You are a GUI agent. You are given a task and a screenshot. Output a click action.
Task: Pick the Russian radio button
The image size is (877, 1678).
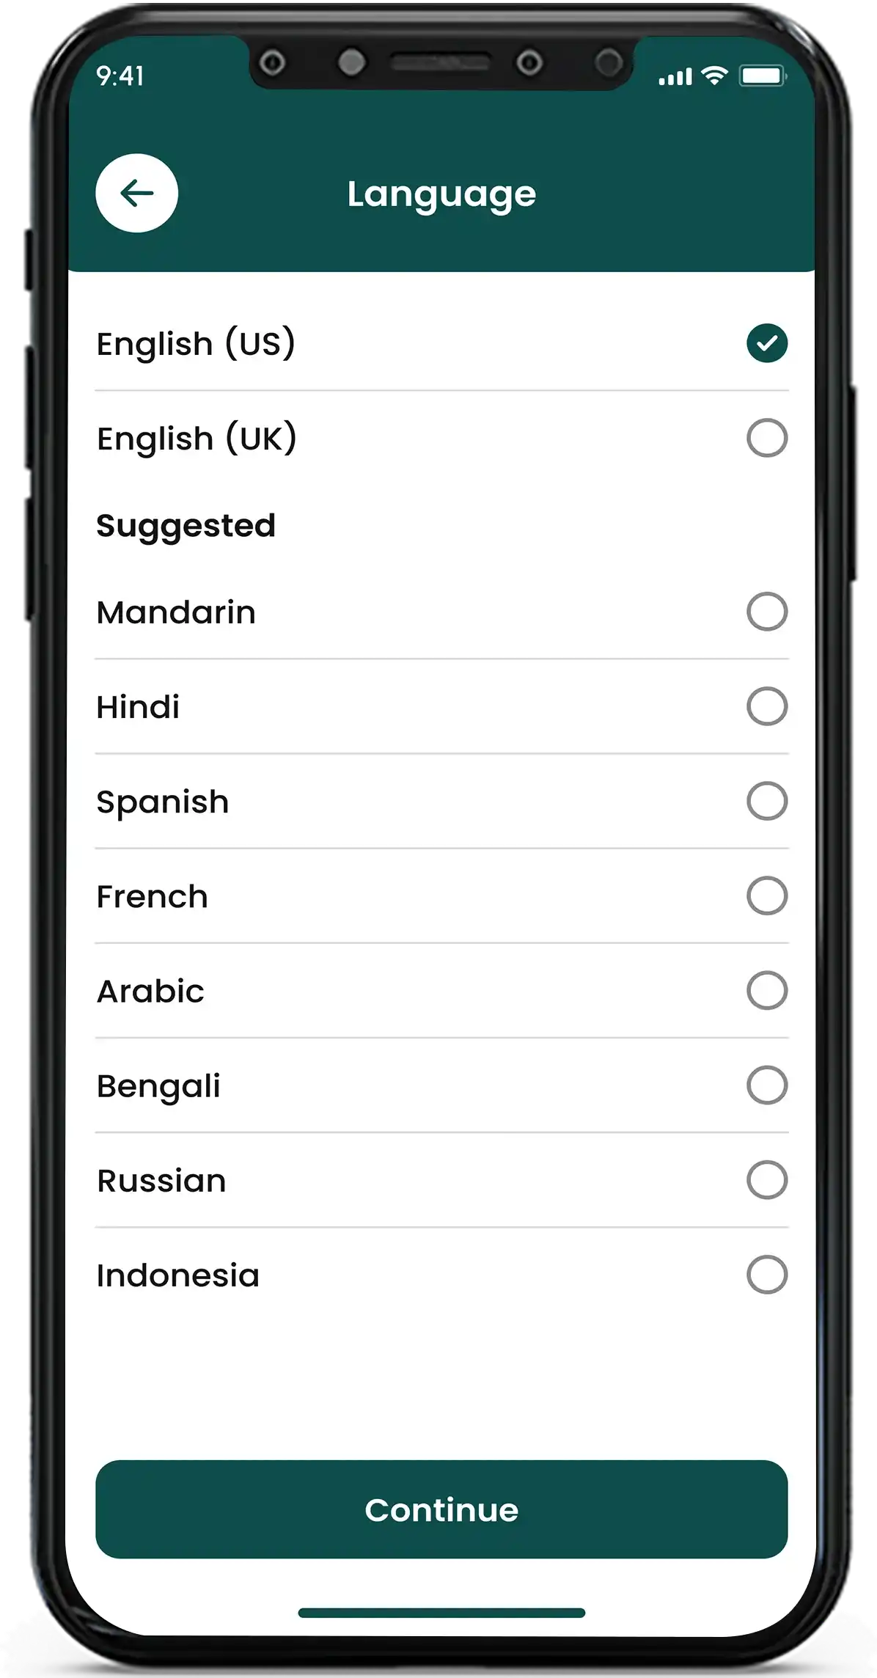767,1179
